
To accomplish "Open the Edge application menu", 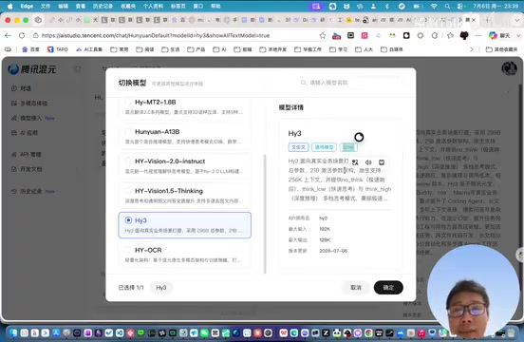I will (x=27, y=6).
